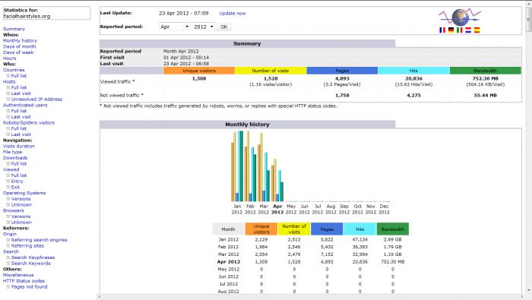Click the AWStats globe logo

click(x=460, y=17)
